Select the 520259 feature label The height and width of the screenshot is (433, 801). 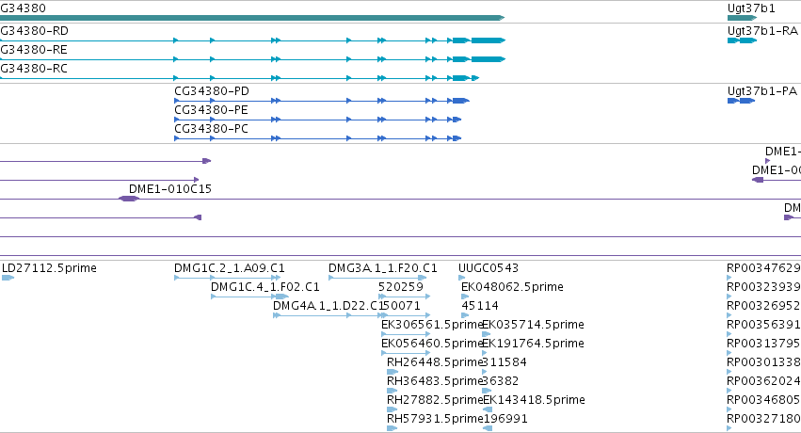401,287
